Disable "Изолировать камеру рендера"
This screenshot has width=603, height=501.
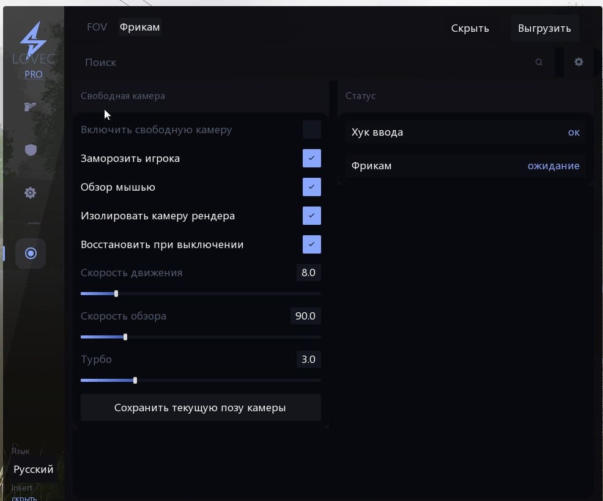click(x=311, y=216)
